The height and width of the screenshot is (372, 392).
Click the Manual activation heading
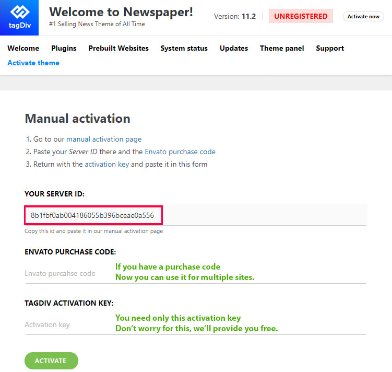(x=77, y=119)
